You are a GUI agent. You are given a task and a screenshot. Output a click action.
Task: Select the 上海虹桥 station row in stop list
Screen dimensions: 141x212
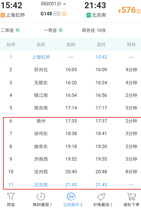(x=71, y=57)
